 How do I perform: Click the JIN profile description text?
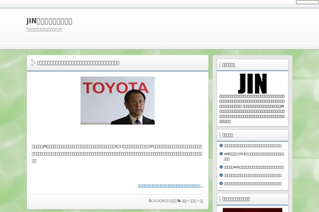252,109
